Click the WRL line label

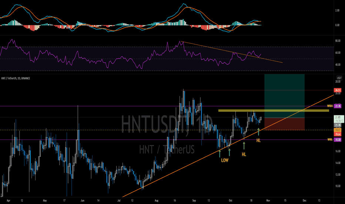click(x=330, y=139)
